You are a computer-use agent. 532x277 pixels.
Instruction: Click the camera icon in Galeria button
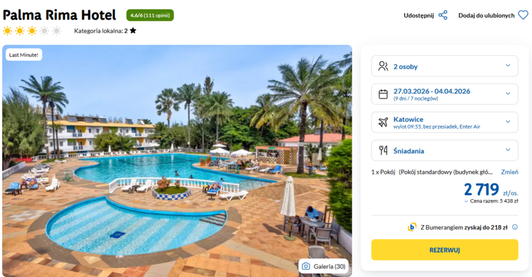click(x=306, y=266)
